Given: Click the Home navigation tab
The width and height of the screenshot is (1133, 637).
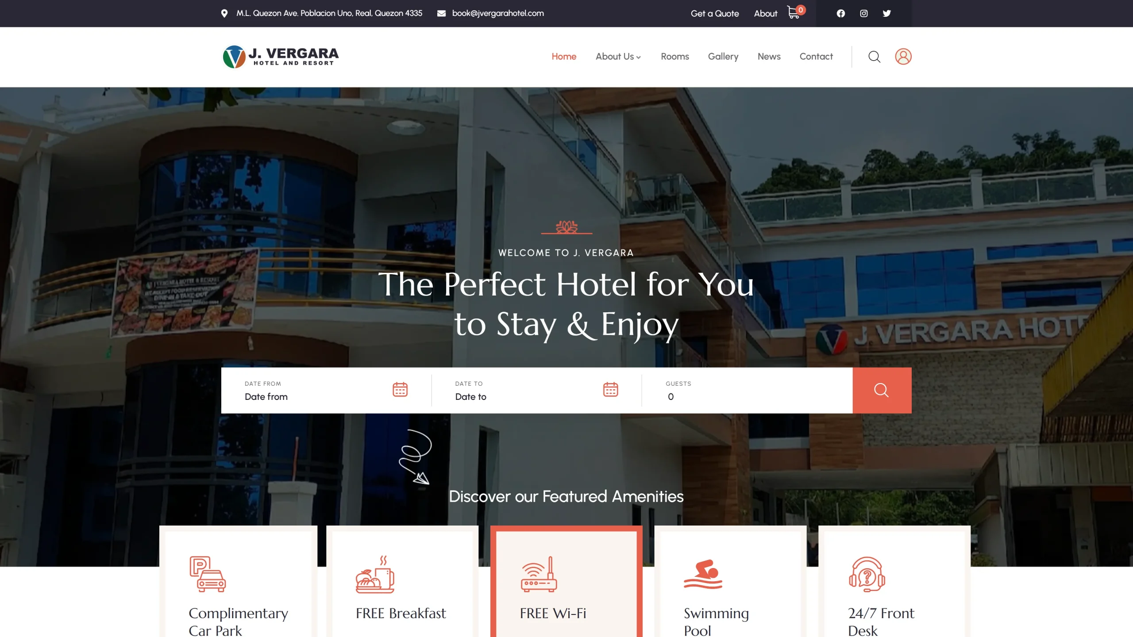Looking at the screenshot, I should [x=563, y=56].
